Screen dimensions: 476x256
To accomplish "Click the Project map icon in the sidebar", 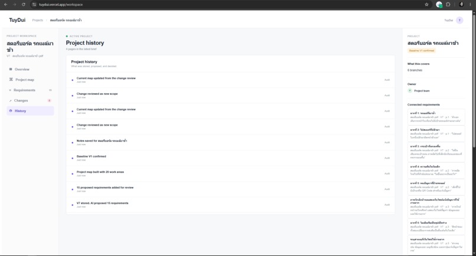I will (x=11, y=80).
